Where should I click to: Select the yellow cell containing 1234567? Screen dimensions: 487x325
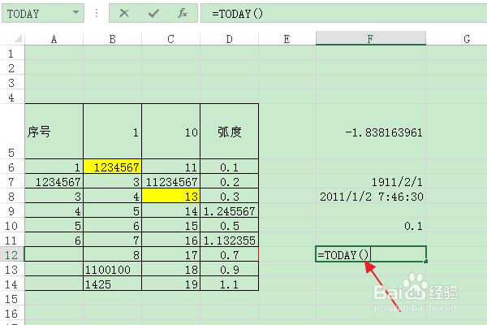point(113,167)
